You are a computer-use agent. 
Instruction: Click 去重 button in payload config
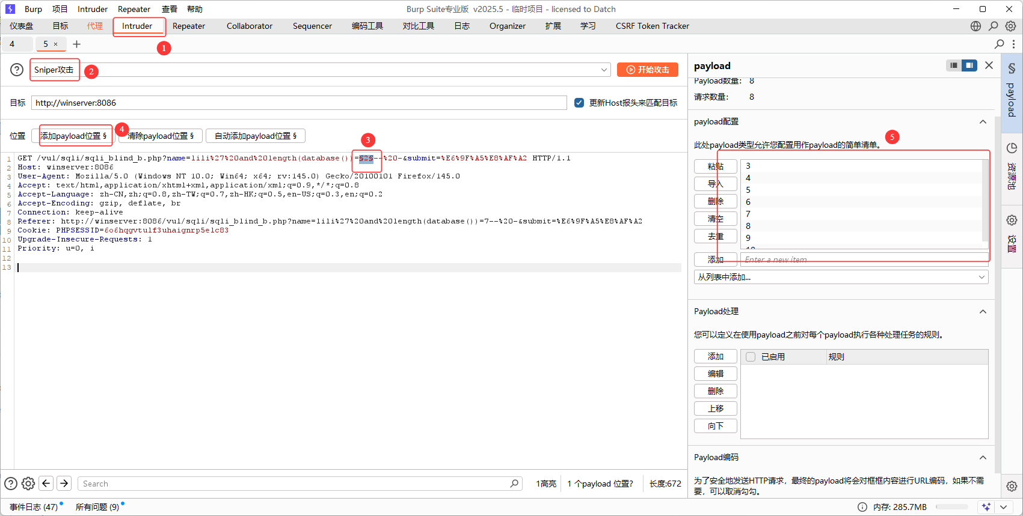(x=716, y=236)
